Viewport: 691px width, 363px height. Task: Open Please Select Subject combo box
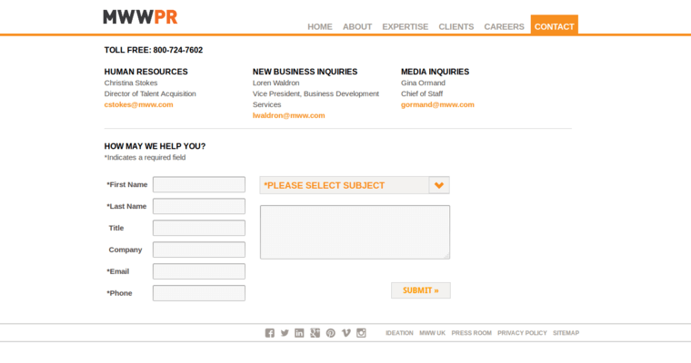click(x=355, y=185)
